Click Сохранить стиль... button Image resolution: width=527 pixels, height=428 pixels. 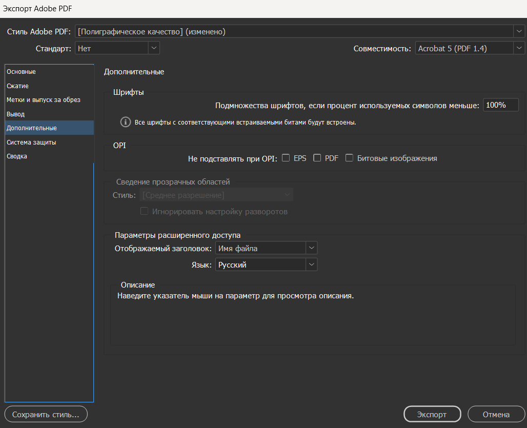(46, 414)
